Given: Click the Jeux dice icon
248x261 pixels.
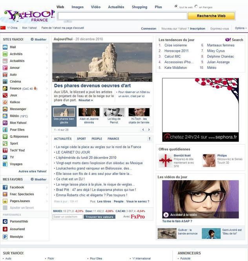Looking at the screenshot, I should click(5, 95).
